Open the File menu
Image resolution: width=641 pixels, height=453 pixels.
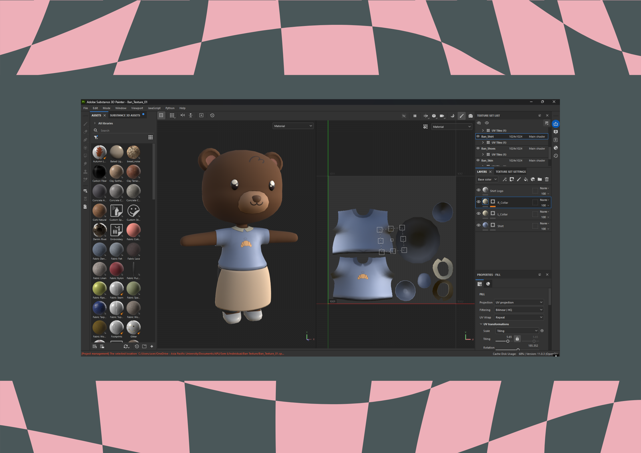coord(86,108)
